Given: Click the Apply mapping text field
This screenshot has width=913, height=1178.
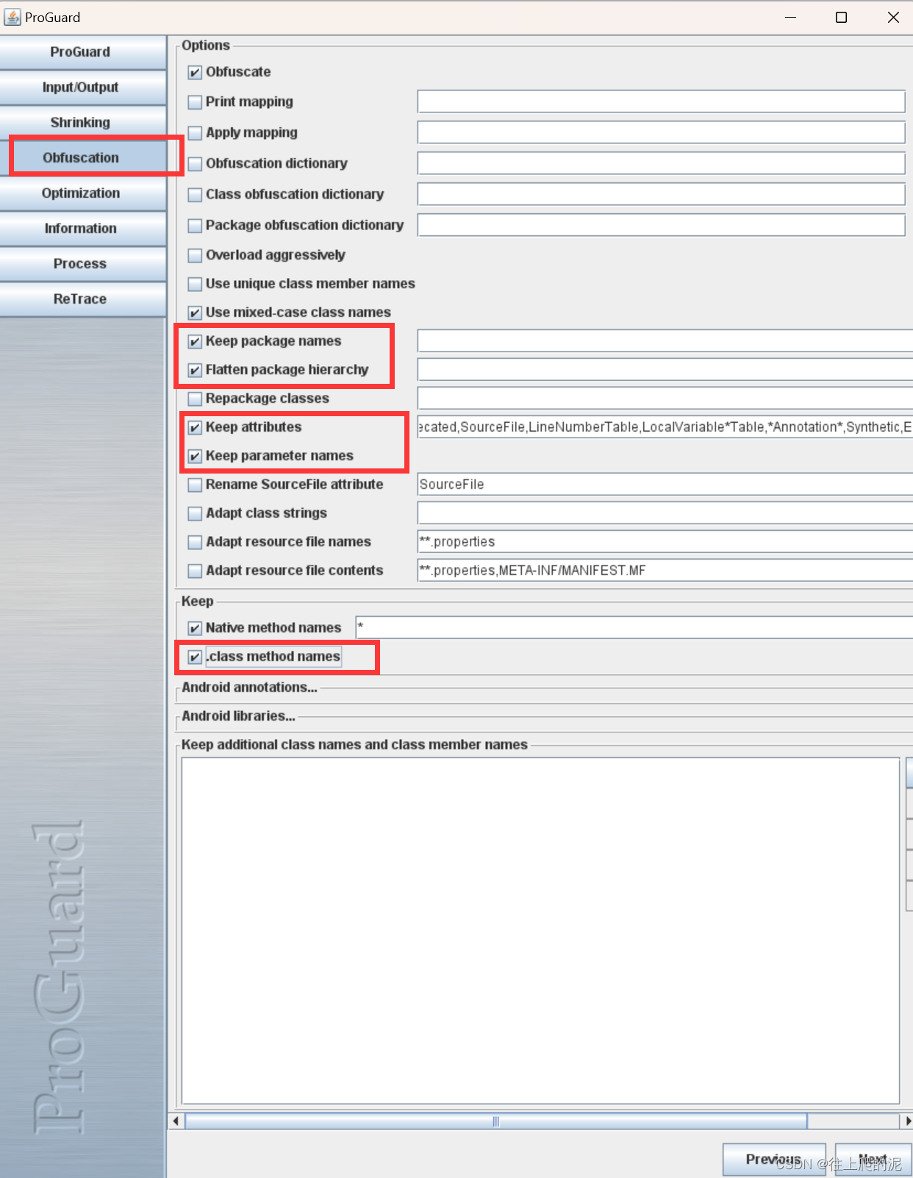Looking at the screenshot, I should [x=661, y=132].
